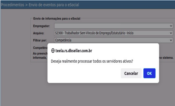Click the Filtrar por field label
The width and height of the screenshot is (175, 106).
click(x=40, y=40)
